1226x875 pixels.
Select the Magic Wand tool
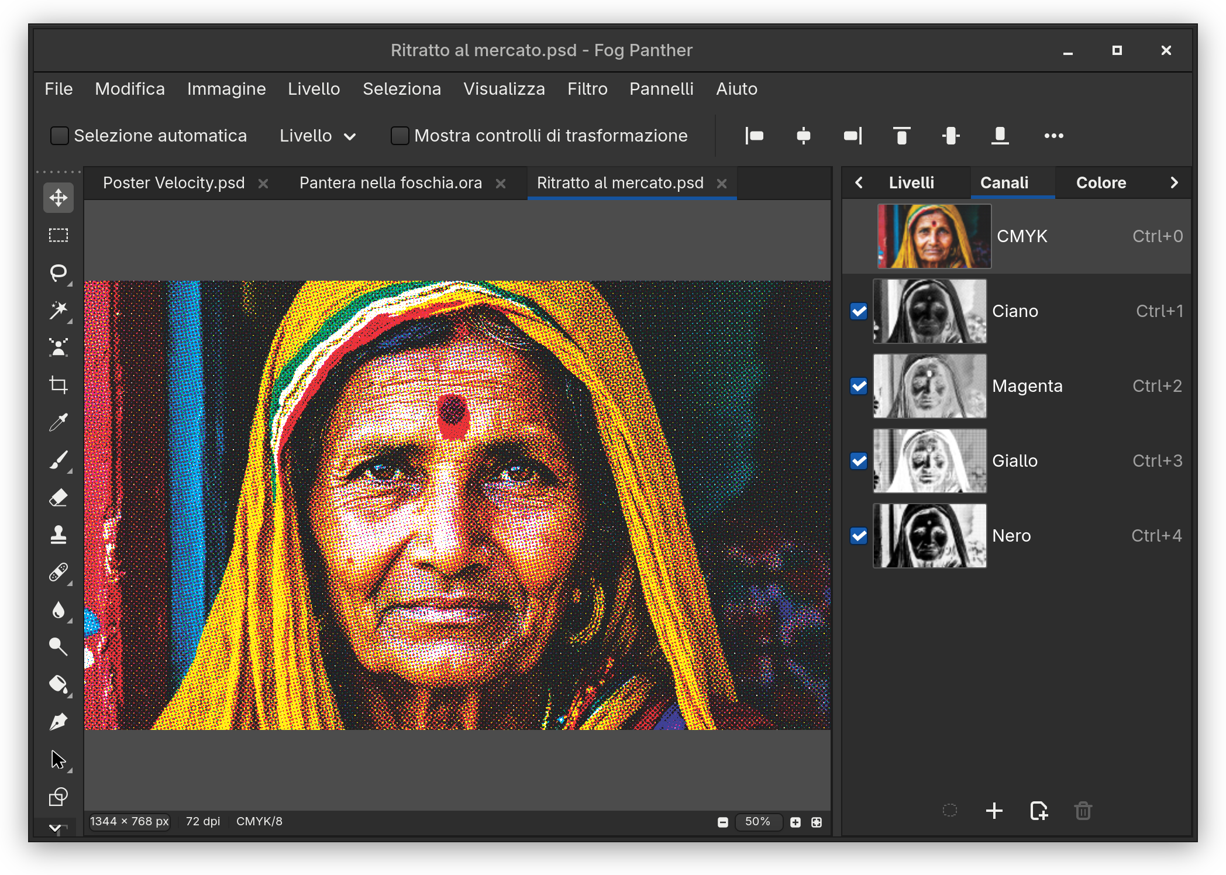58,311
